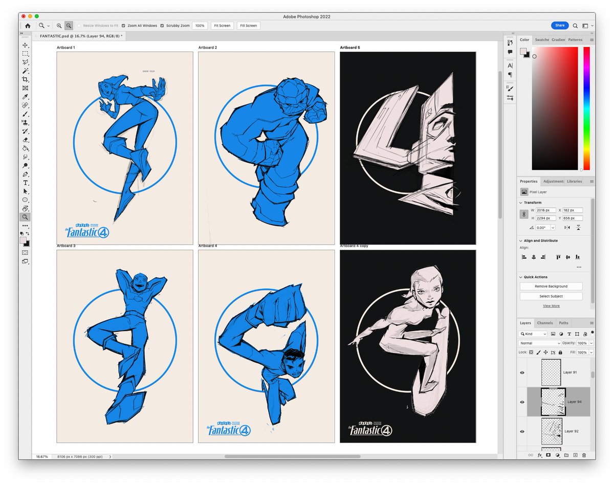Switch to the Channels tab
614x484 pixels.
point(545,323)
